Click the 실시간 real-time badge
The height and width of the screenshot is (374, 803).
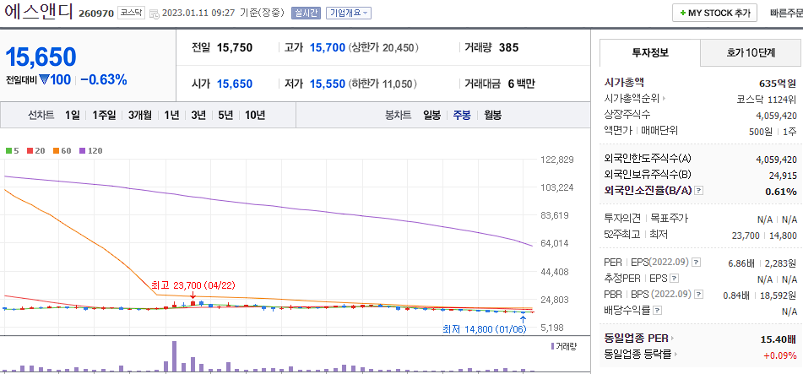[306, 14]
